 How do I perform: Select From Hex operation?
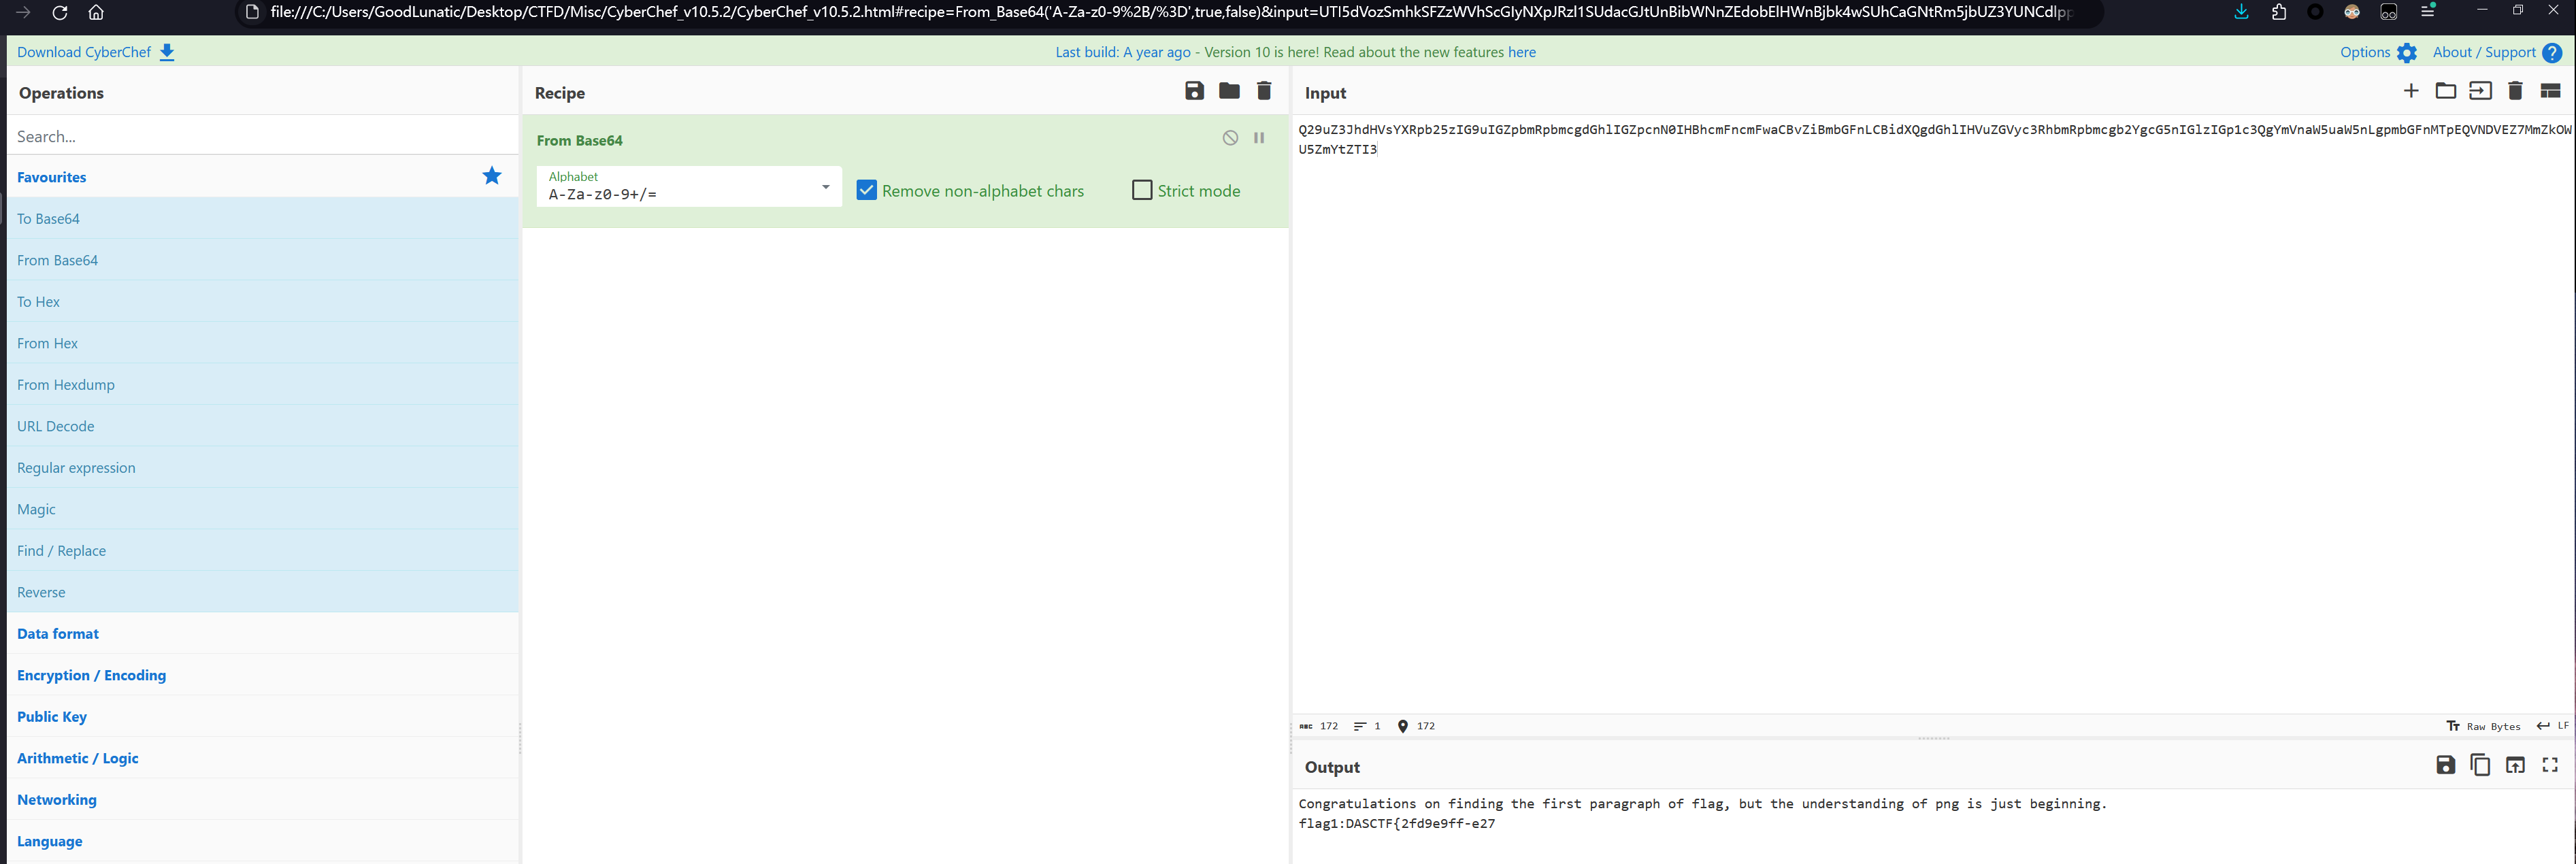(x=263, y=343)
